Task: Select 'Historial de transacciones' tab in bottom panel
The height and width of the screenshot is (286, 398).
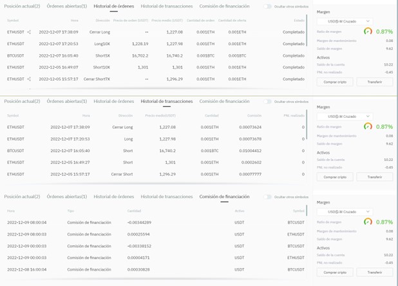Action: click(166, 196)
